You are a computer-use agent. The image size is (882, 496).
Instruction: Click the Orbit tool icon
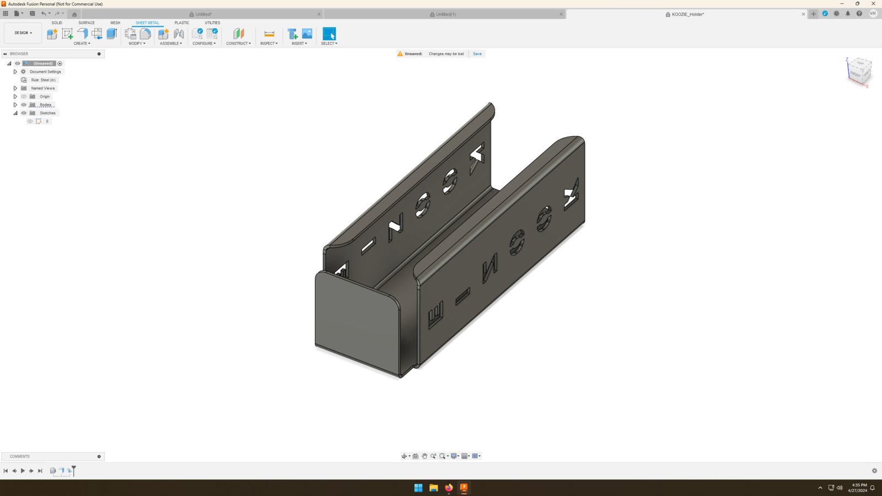[x=404, y=456]
